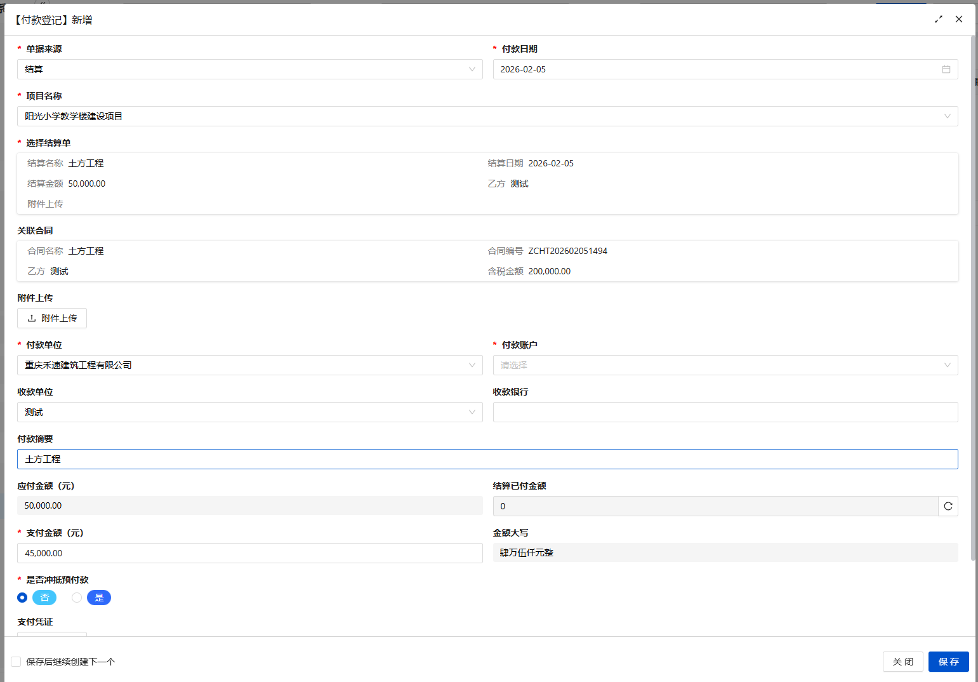Image resolution: width=978 pixels, height=682 pixels.
Task: Enable the 保存后继续创建下一个 checkbox
Action: (16, 662)
